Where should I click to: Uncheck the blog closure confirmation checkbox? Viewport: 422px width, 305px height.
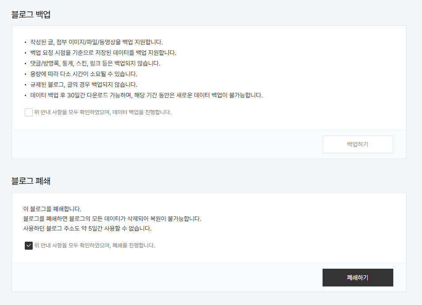pos(29,245)
